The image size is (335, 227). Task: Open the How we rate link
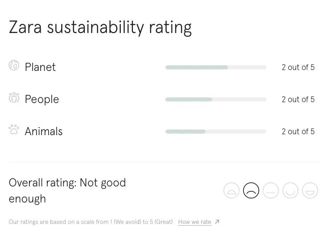(194, 222)
